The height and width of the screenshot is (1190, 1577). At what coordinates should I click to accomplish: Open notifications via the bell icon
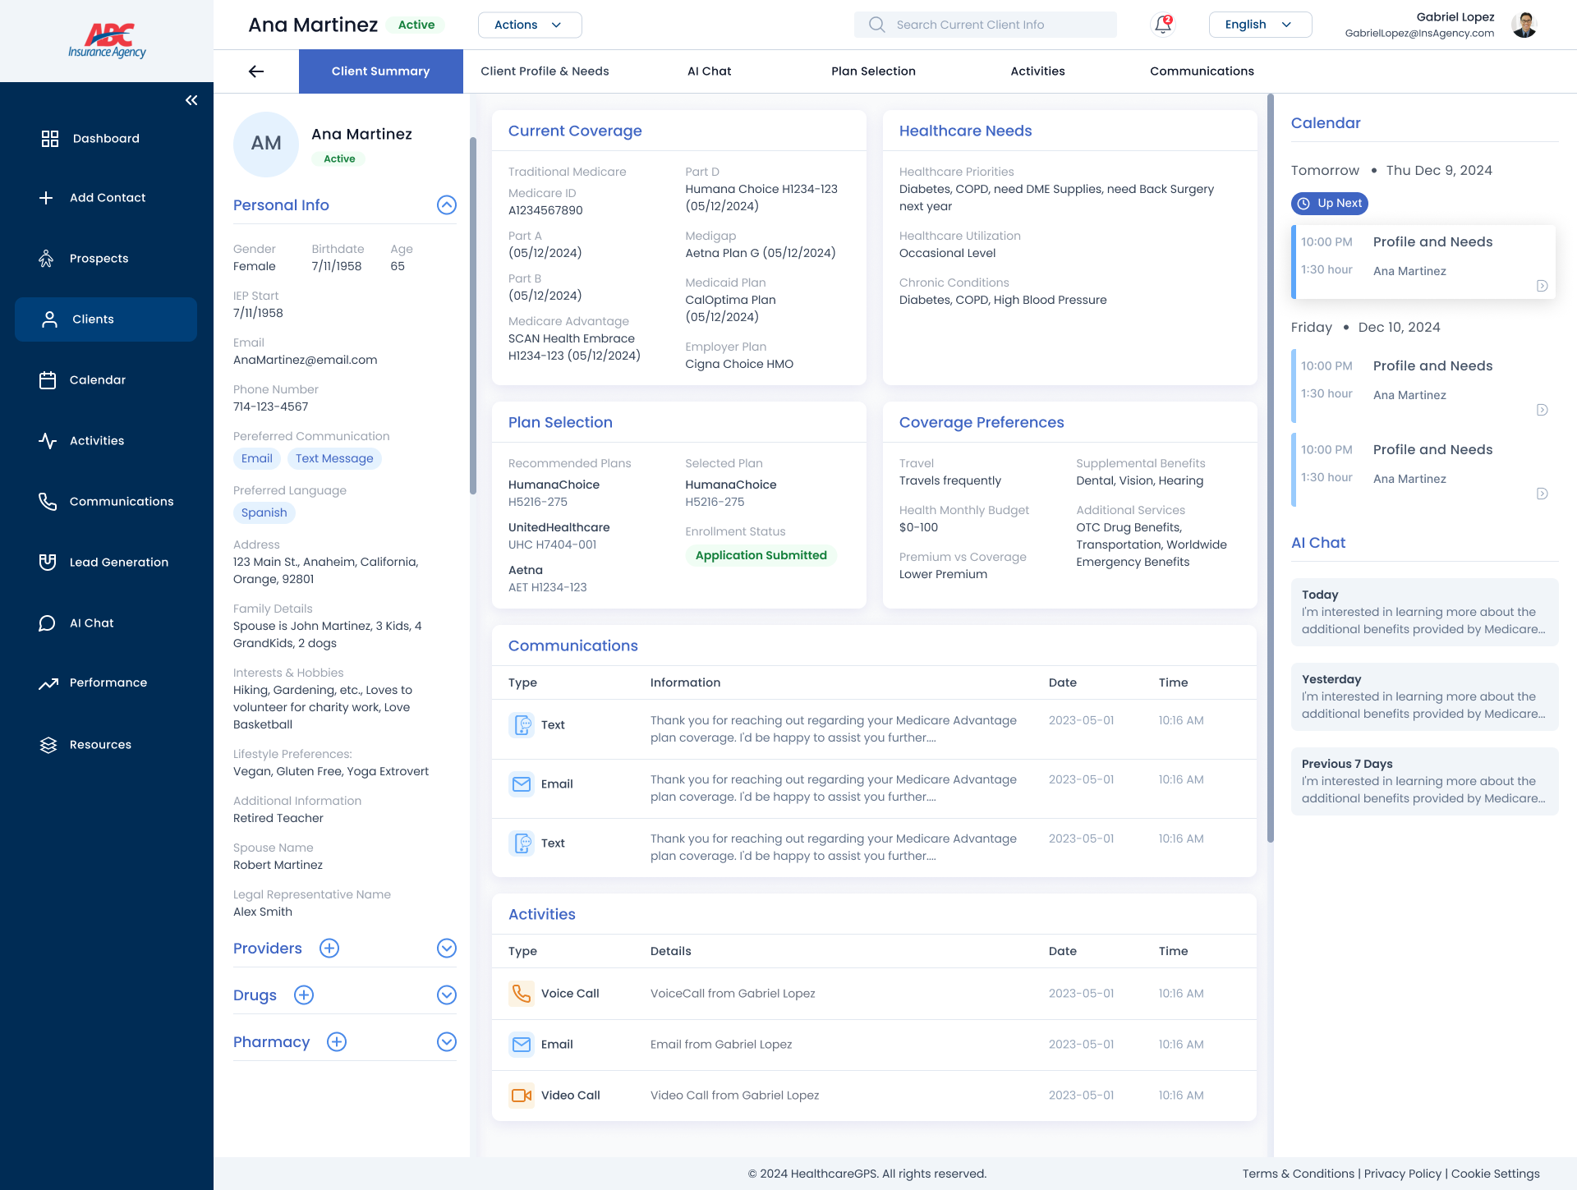tap(1161, 25)
